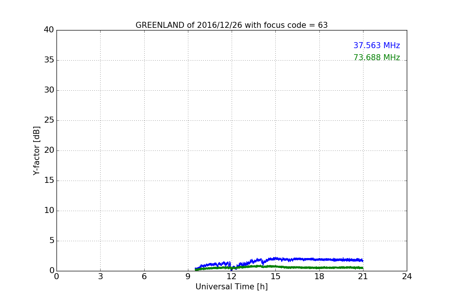
Task: Click the blue data curve near hour 16
Action: pyautogui.click(x=290, y=260)
